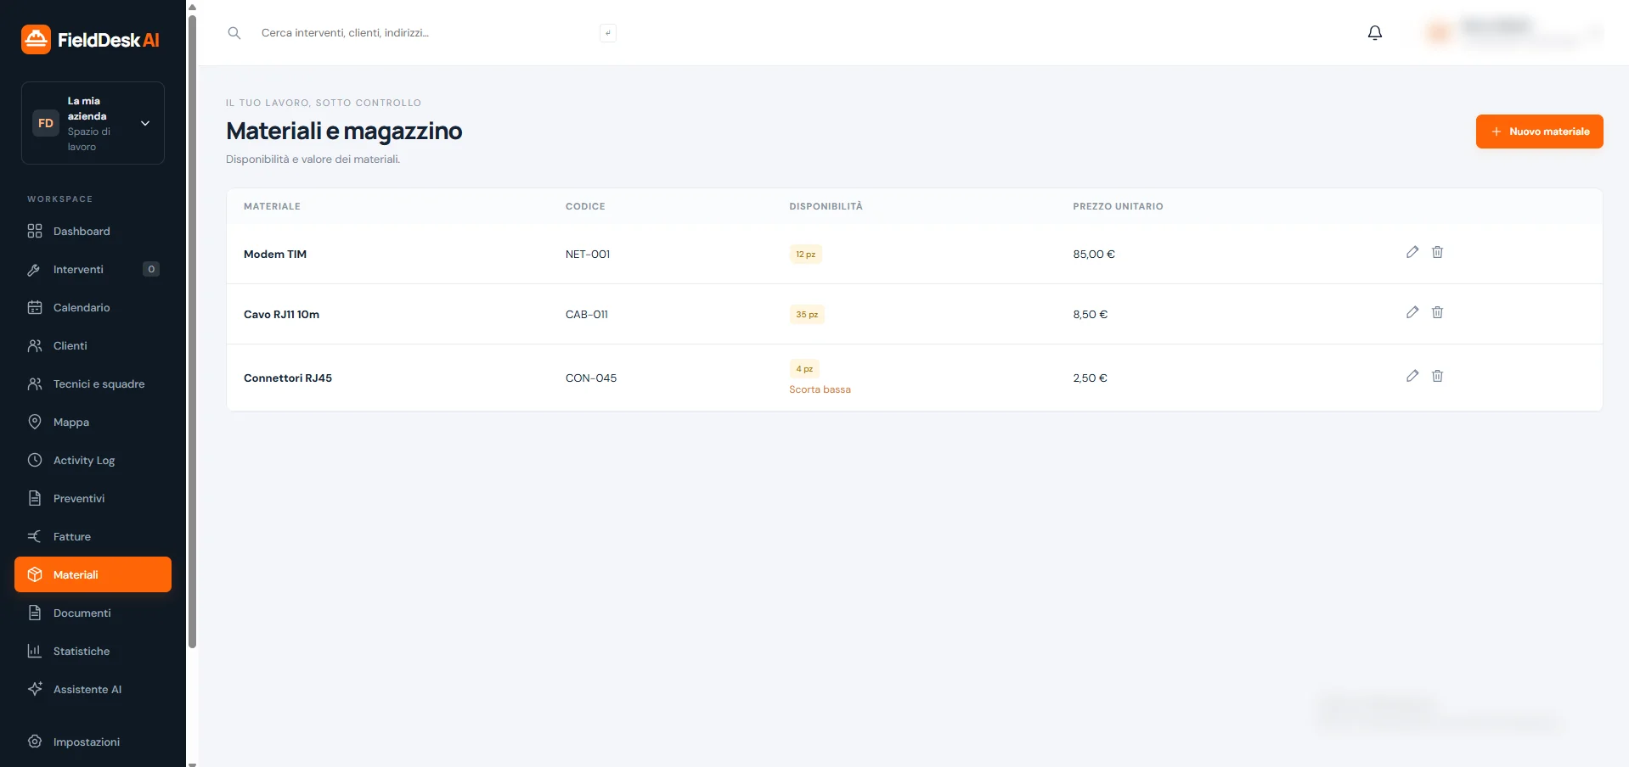This screenshot has width=1629, height=767.
Task: Click the search magnifier icon
Action: coord(234,33)
